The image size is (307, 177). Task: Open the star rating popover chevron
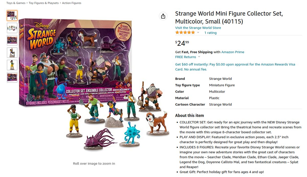point(198,32)
